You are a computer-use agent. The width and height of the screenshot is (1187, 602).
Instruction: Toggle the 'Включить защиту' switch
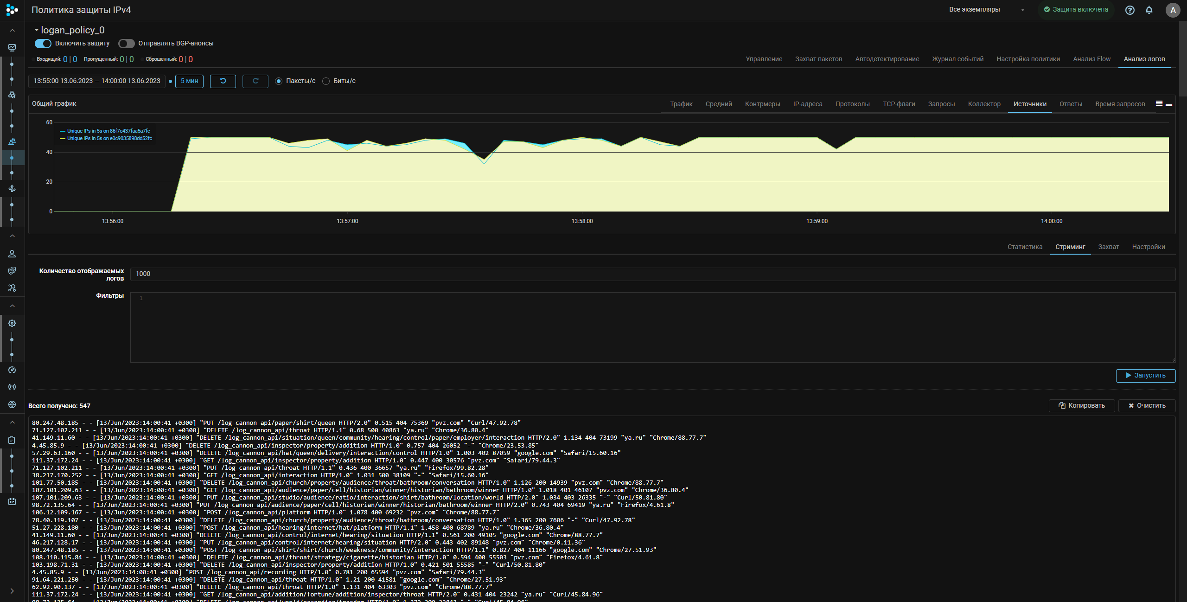(43, 43)
